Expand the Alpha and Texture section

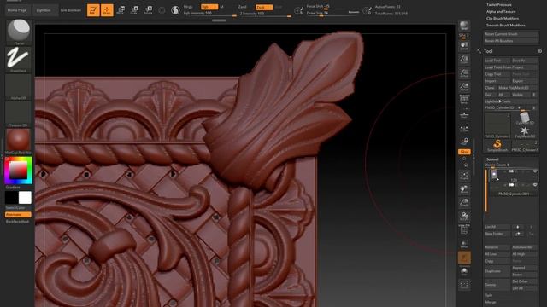point(501,11)
